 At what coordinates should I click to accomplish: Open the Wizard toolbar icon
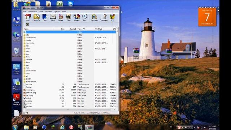(77, 17)
